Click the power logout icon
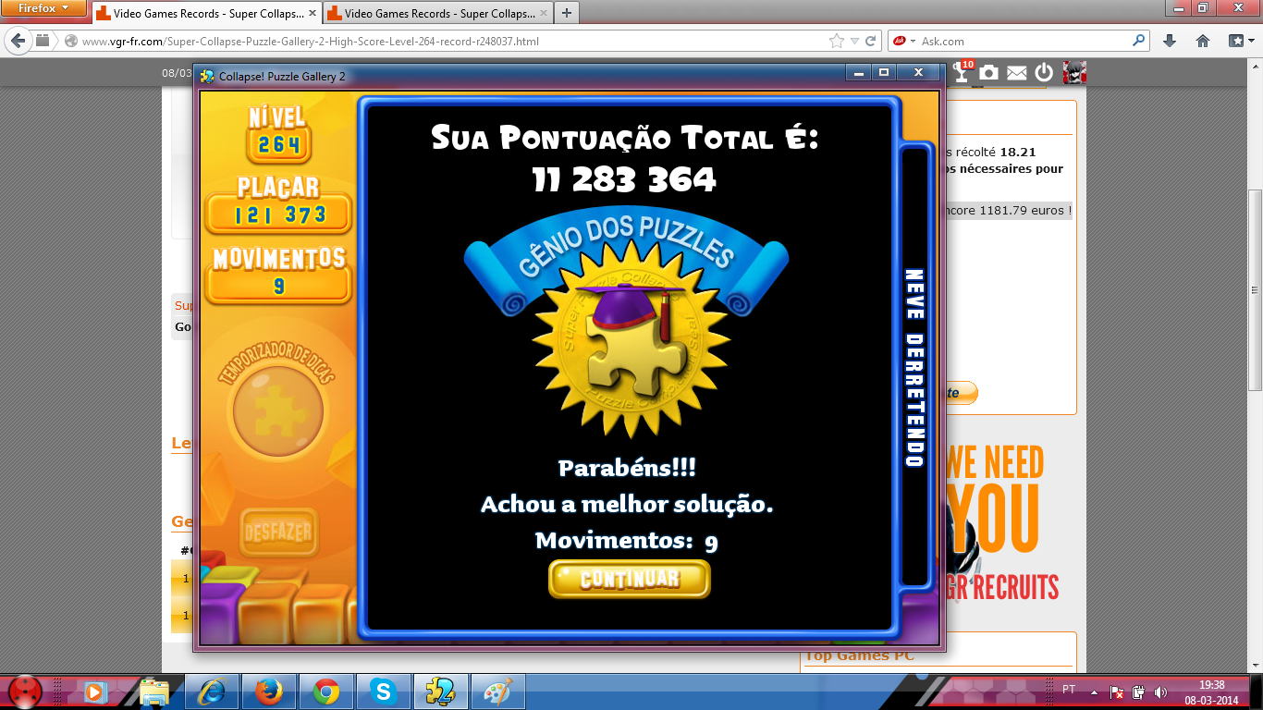The height and width of the screenshot is (710, 1263). (1045, 73)
